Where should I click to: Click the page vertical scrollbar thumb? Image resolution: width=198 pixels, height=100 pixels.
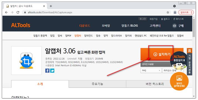pyautogui.click(x=194, y=28)
